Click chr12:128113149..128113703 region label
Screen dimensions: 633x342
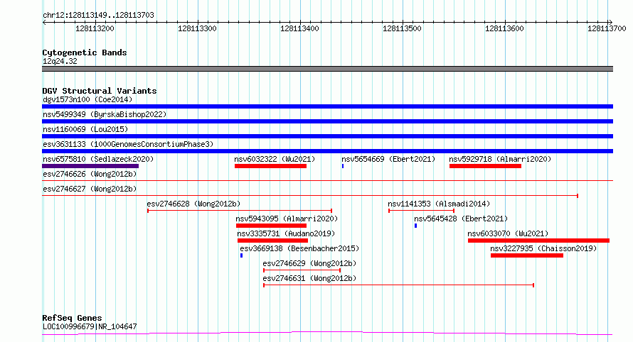[98, 16]
